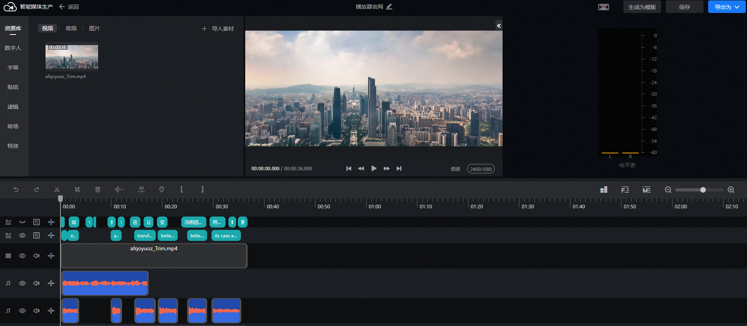Switch to the 视频 tab

pos(47,28)
